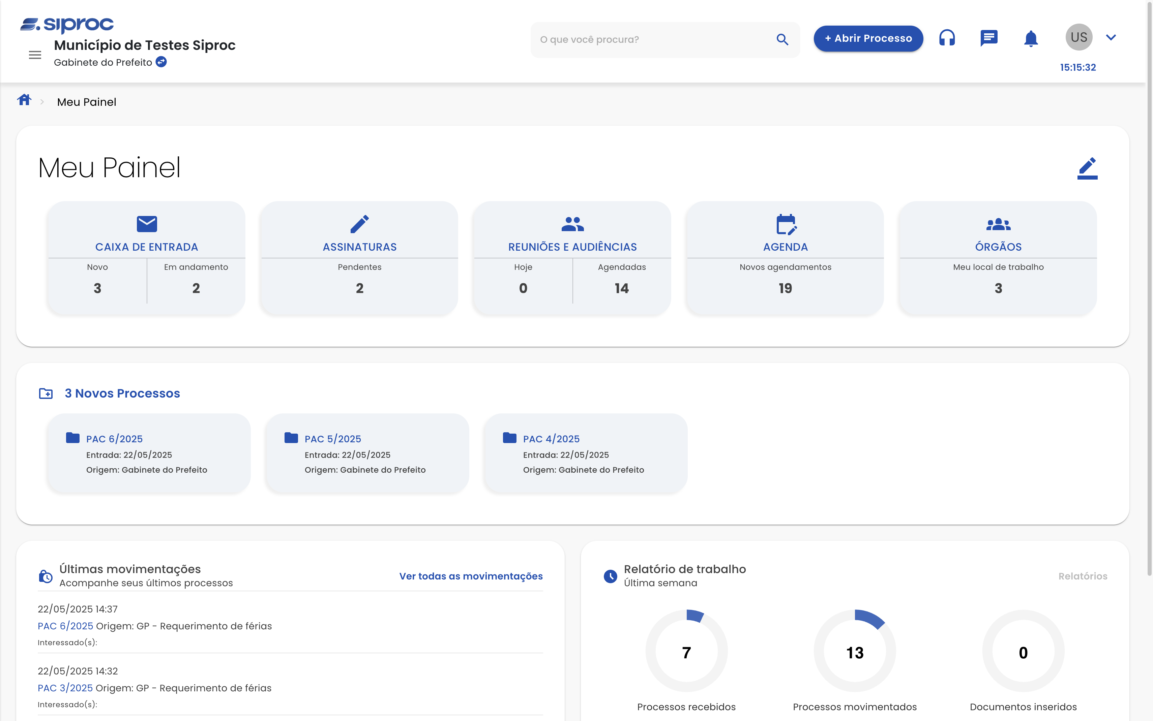Screen dimensions: 1153x721
Task: Click the Abrir Processo button
Action: click(868, 39)
